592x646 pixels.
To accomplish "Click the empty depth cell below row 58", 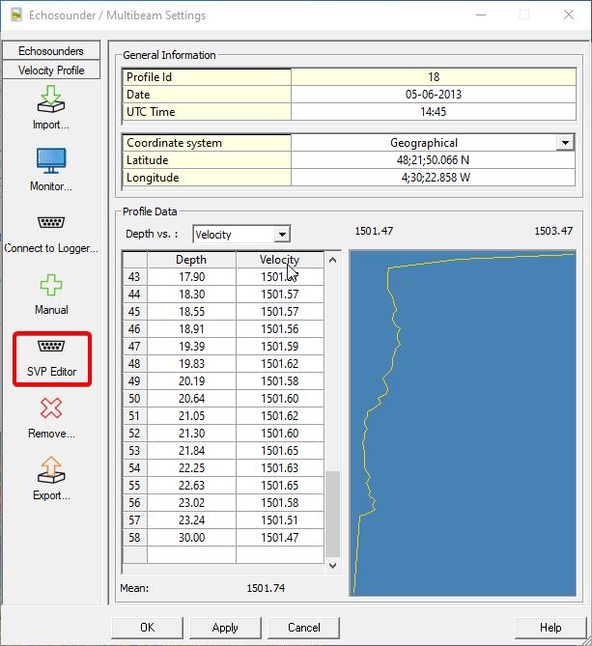I will click(191, 554).
